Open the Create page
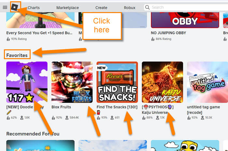 click(101, 8)
